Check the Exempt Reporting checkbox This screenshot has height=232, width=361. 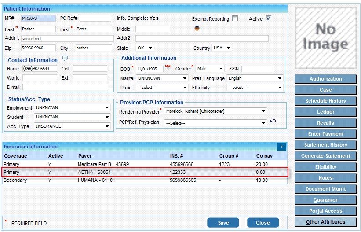pos(235,18)
